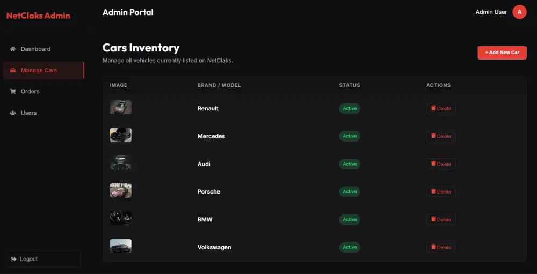This screenshot has width=537, height=274.
Task: Click the Volkswagen brand name
Action: coord(214,247)
